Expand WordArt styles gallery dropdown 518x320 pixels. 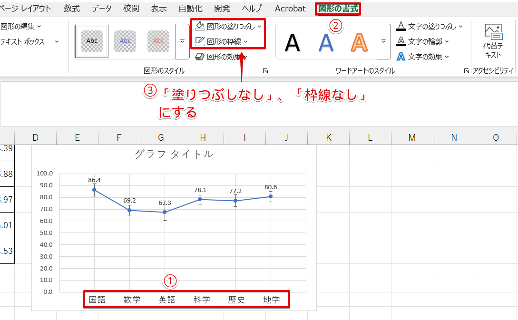[383, 41]
